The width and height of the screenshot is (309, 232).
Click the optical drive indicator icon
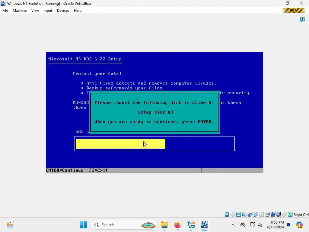click(x=233, y=214)
